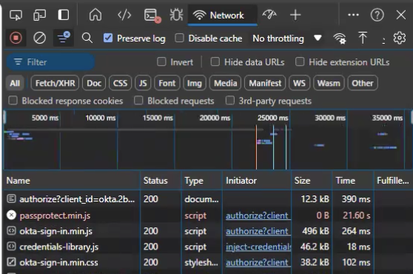Switch to the Network tab
Image resolution: width=413 pixels, height=274 pixels.
click(x=222, y=16)
